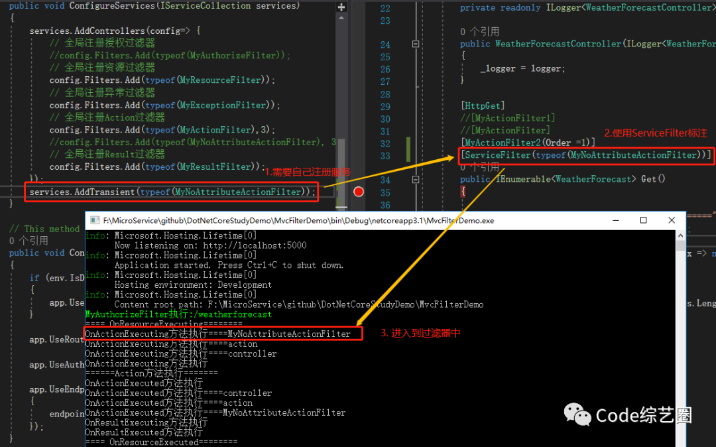Screen dimensions: 716x447
Task: Click "Hosting environment: Development" in console
Action: click(x=193, y=285)
